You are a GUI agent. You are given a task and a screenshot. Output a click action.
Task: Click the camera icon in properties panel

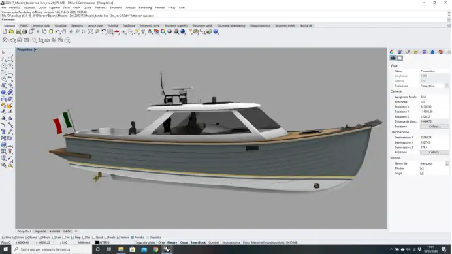point(393,58)
